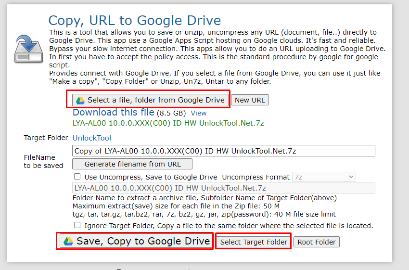Click Save, Copy to Google Drive
Image resolution: width=409 pixels, height=270 pixels.
point(135,241)
